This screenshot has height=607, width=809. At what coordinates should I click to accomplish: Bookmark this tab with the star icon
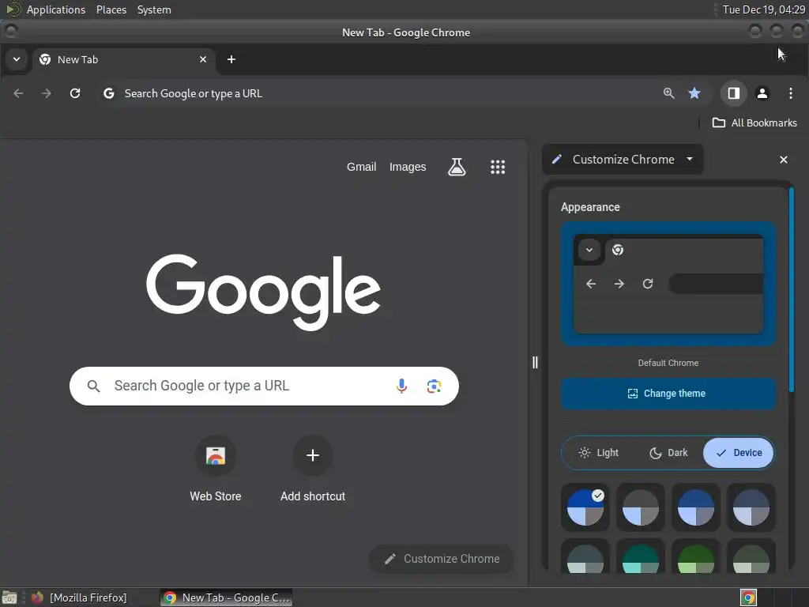694,93
